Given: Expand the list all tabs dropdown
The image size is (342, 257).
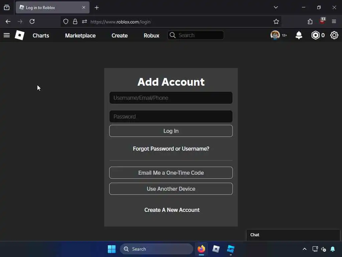Looking at the screenshot, I should pos(276,7).
